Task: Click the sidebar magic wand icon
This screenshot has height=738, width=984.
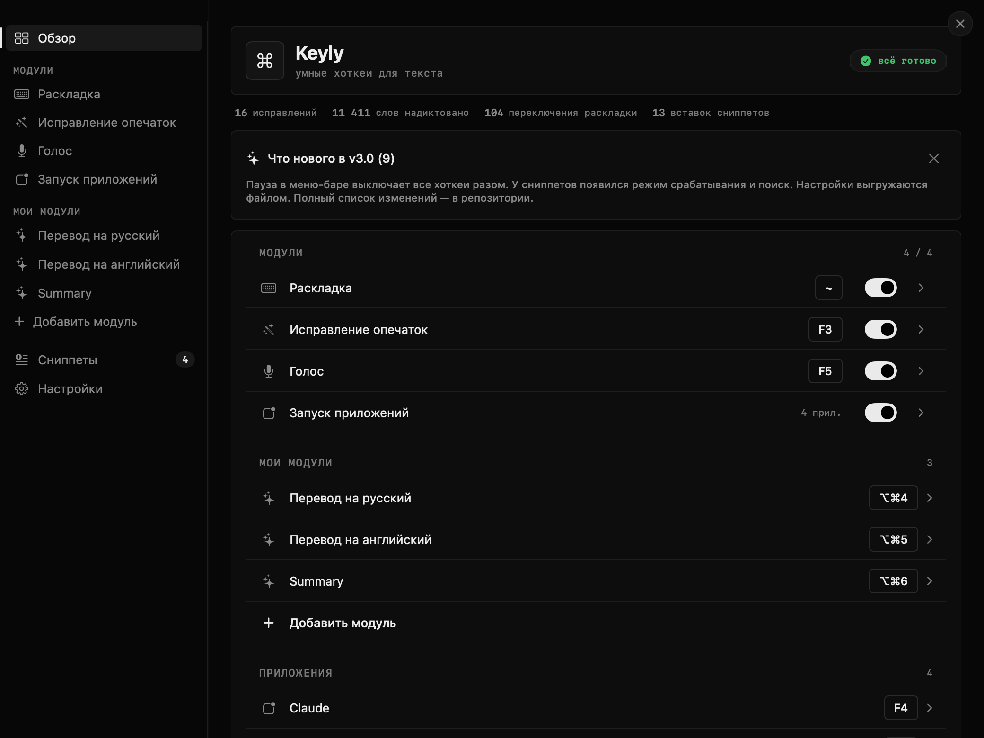Action: click(x=22, y=123)
